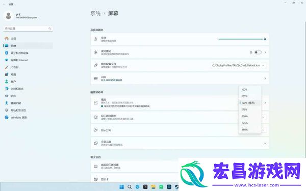Viewport: 306px width, 191px height.
Task: Open the green app on the taskbar
Action: coord(161,187)
